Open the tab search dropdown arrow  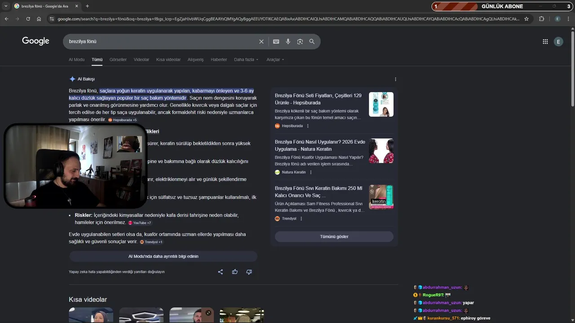[x=6, y=6]
